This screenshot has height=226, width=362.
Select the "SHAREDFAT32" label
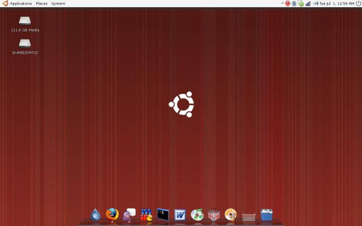pos(25,53)
